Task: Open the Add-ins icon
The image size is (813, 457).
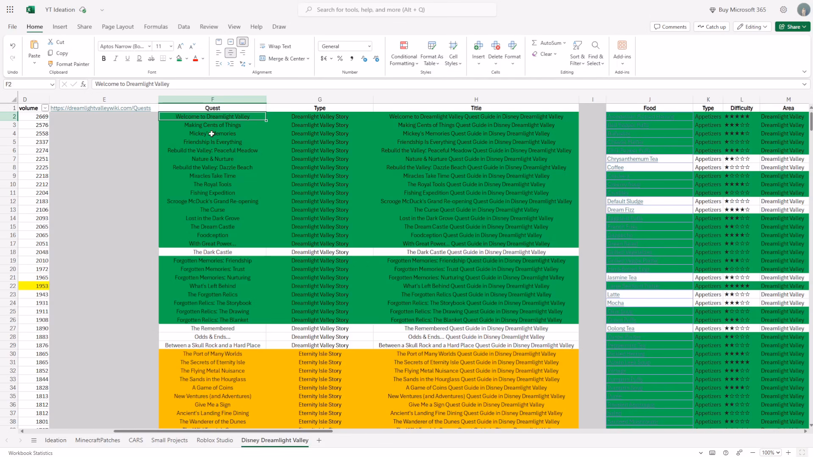Action: (x=622, y=45)
